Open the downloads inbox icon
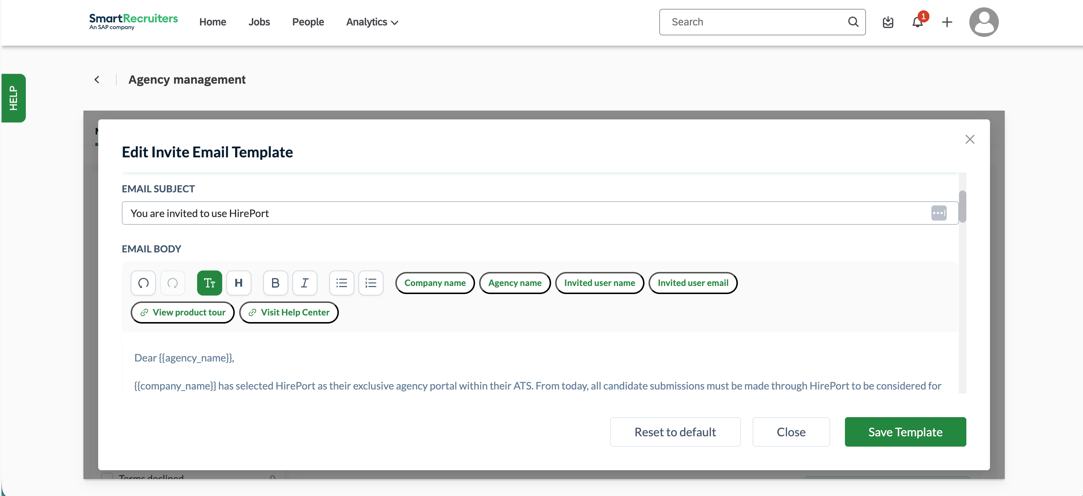The height and width of the screenshot is (496, 1083). 888,22
